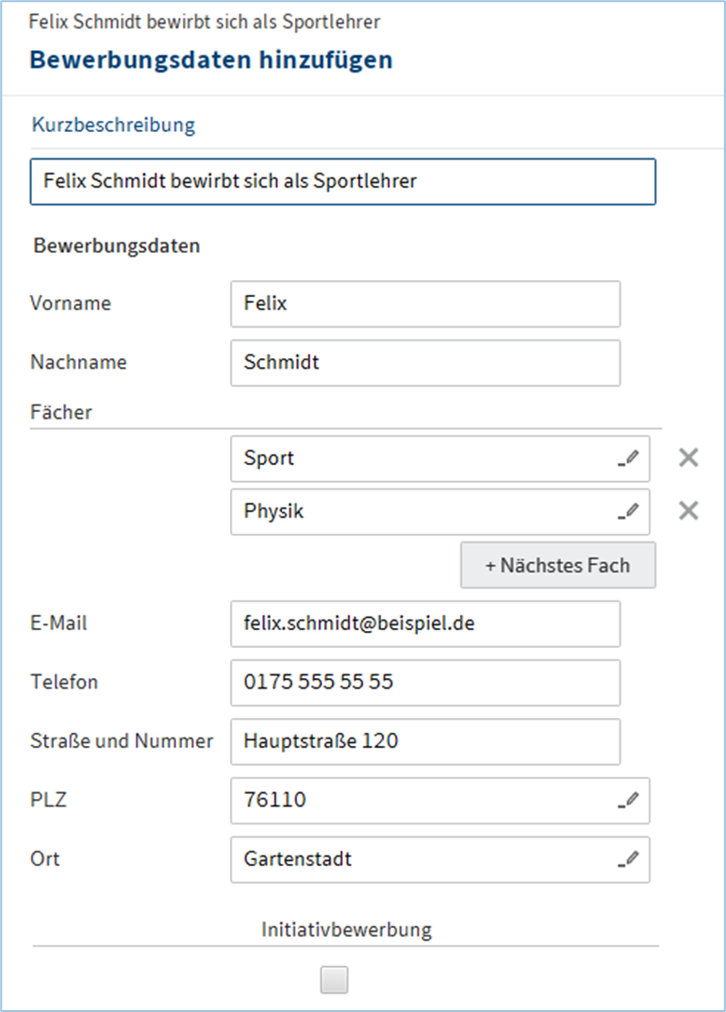Remove the Sport subject with X icon
The image size is (726, 1012).
click(x=689, y=458)
